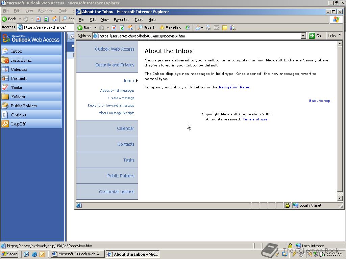Click the Print icon in the help window toolbar

click(208, 28)
